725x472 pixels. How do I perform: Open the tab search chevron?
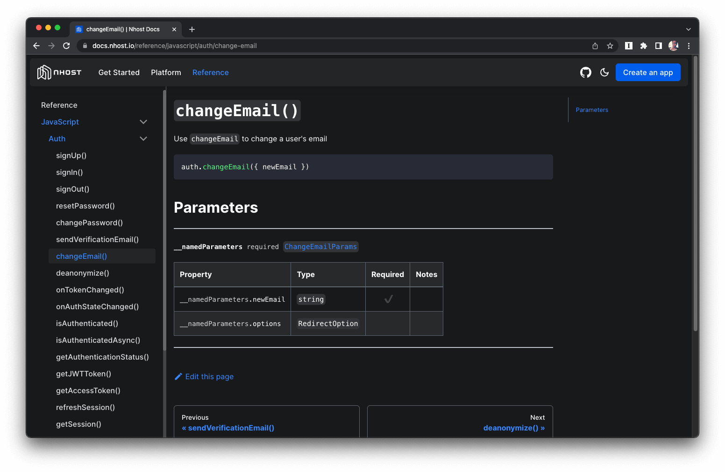pyautogui.click(x=688, y=29)
